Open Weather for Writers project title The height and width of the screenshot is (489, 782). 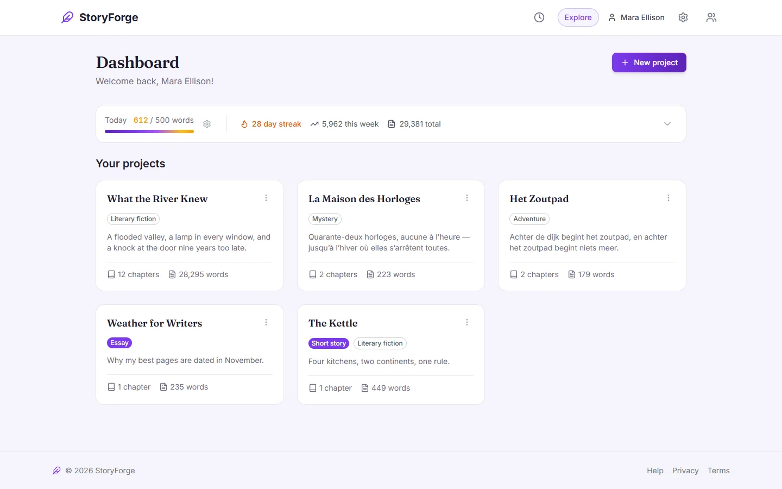click(x=155, y=323)
